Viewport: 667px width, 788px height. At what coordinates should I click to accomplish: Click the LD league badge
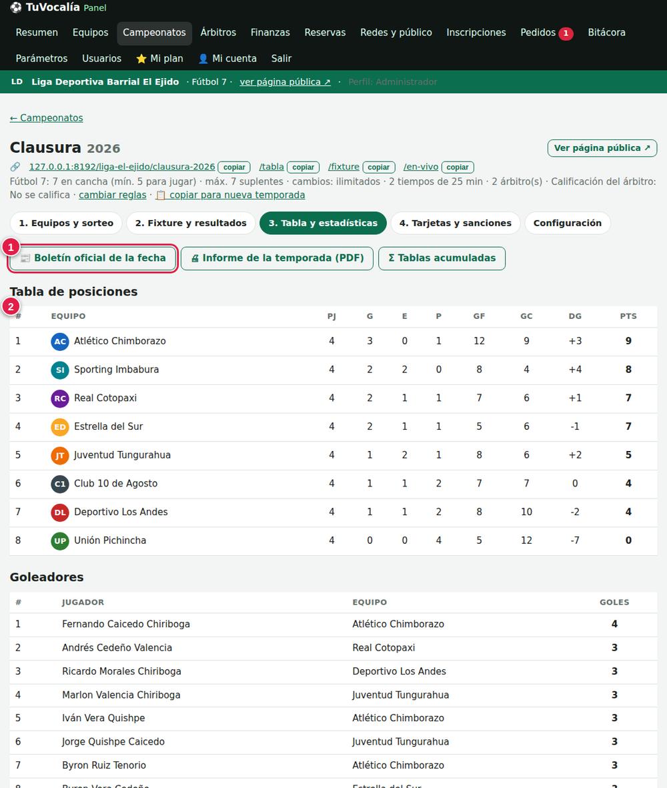17,81
